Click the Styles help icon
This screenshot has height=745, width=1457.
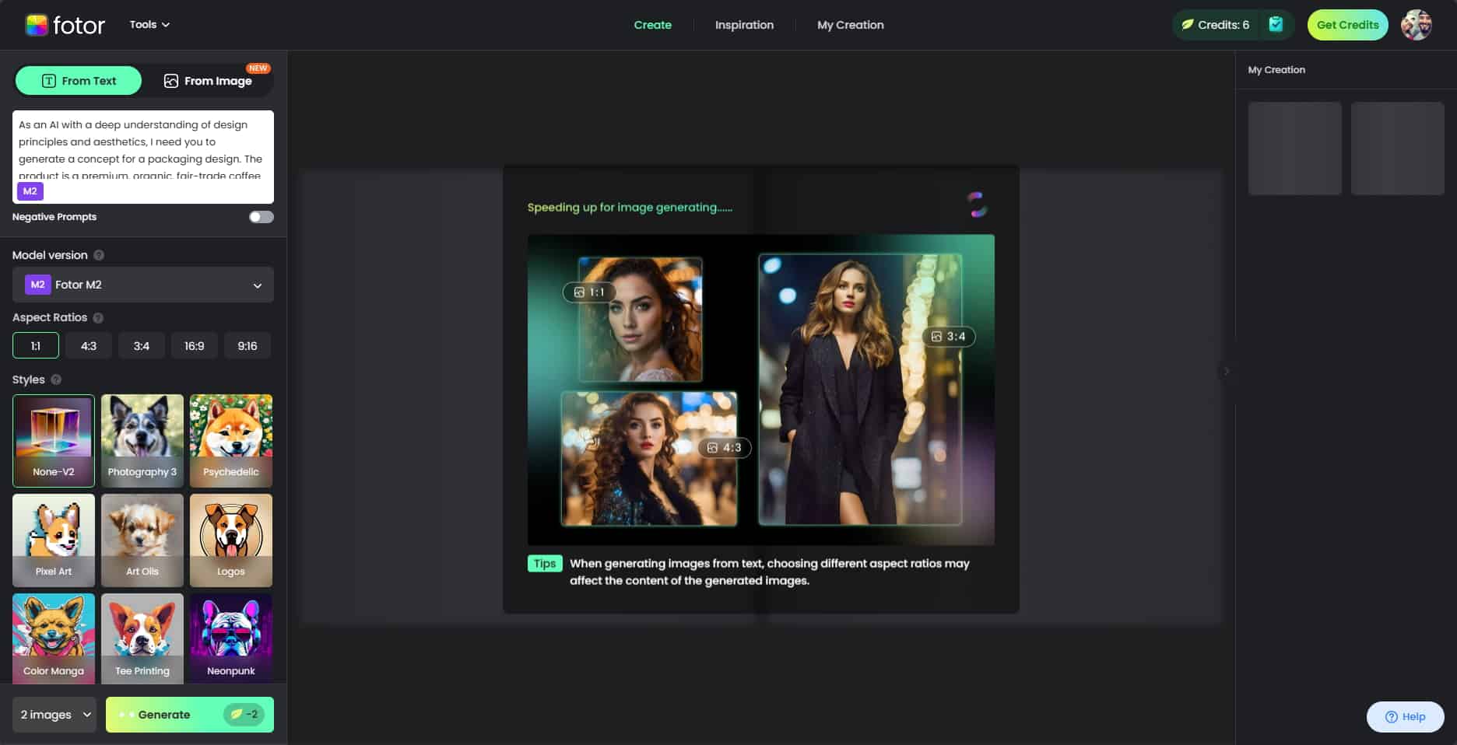tap(55, 379)
